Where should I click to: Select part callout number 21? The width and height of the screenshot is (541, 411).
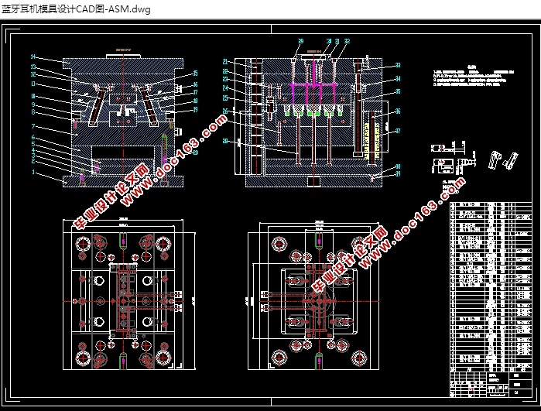pos(225,61)
